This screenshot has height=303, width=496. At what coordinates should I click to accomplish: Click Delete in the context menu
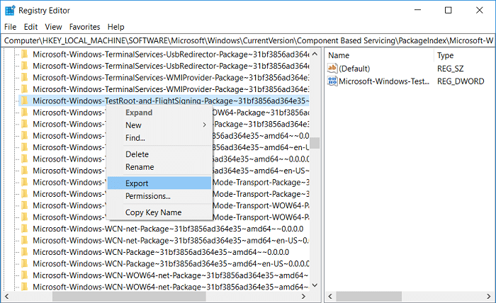click(137, 154)
